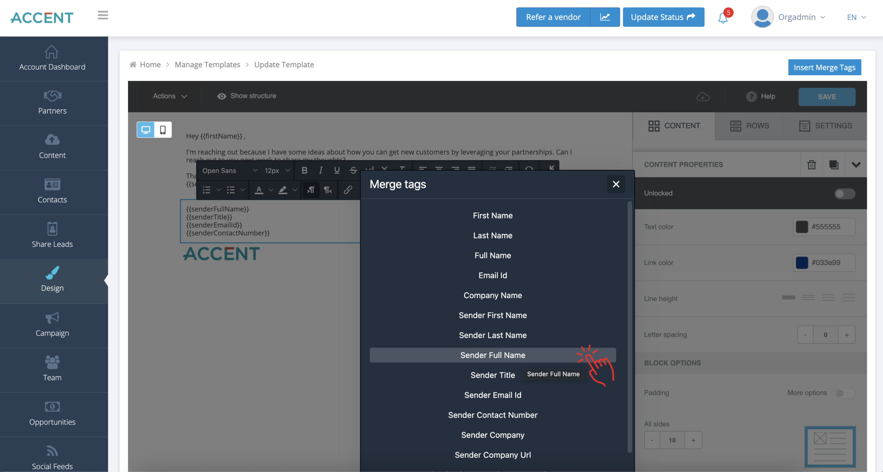
Task: Select the Sender Full Name merge tag
Action: click(x=493, y=355)
